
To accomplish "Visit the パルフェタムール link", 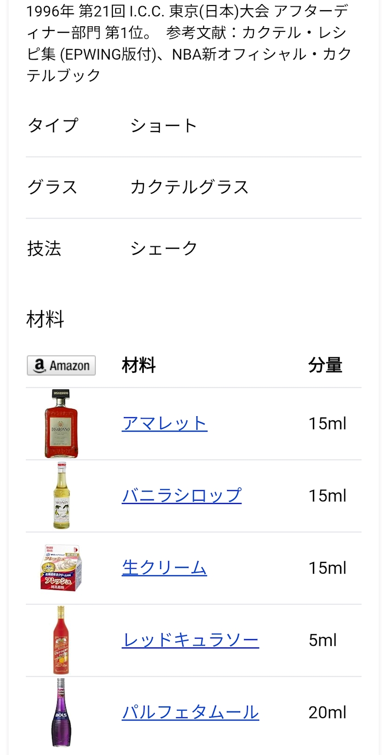I will pos(190,712).
